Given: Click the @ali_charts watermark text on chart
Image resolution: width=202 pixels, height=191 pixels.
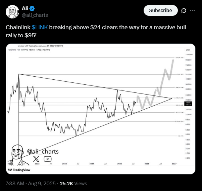Looking at the screenshot, I should tap(43, 151).
